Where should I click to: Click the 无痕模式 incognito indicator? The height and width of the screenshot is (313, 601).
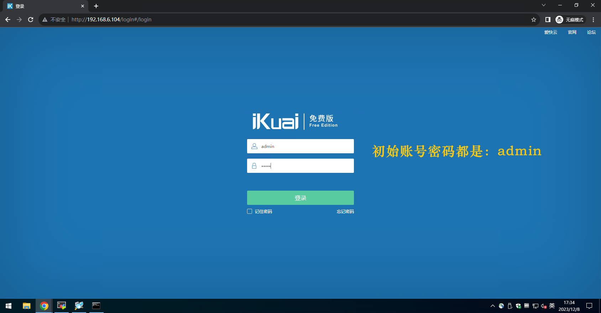point(570,20)
